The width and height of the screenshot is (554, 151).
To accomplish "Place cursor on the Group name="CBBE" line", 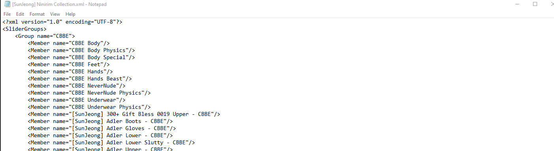I will 45,36.
